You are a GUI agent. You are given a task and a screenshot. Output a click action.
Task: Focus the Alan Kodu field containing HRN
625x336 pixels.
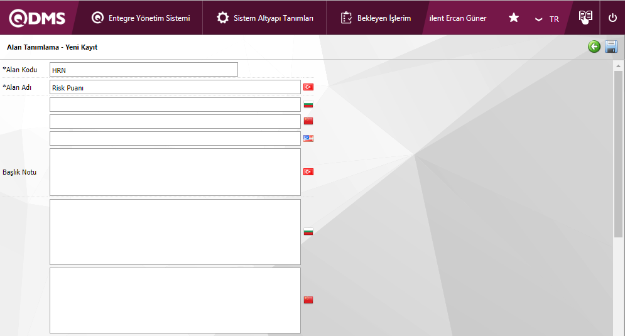click(143, 70)
